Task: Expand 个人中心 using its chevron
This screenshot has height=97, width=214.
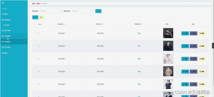Action: click(25, 8)
